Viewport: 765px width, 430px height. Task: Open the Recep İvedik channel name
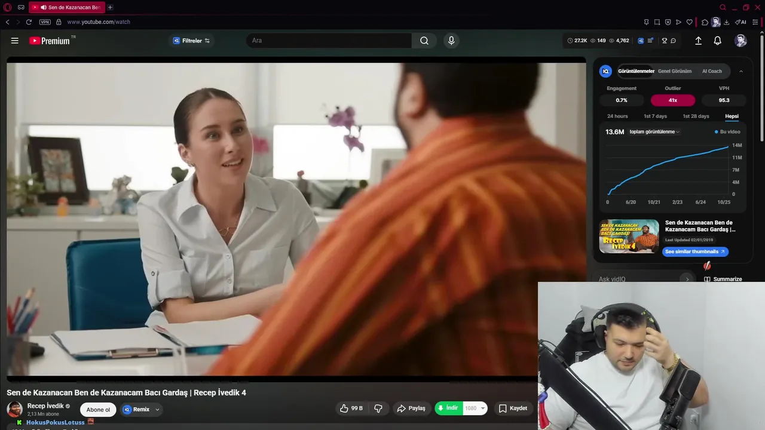point(45,406)
